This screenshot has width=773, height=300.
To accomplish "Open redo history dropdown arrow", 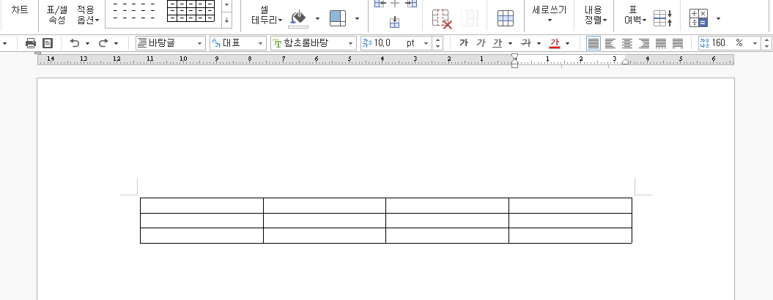I will point(116,43).
